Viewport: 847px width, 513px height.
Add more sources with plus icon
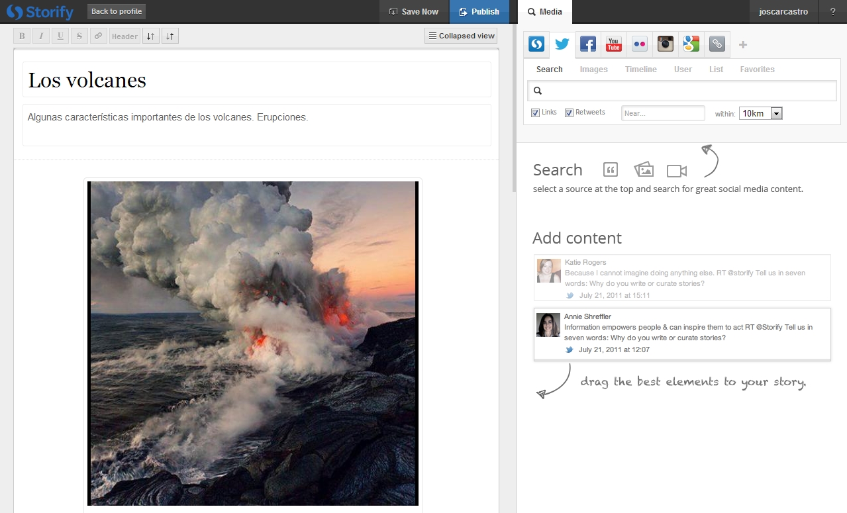click(743, 44)
